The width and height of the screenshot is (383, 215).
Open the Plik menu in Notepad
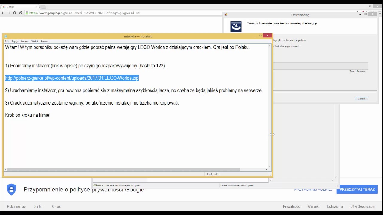[7, 42]
